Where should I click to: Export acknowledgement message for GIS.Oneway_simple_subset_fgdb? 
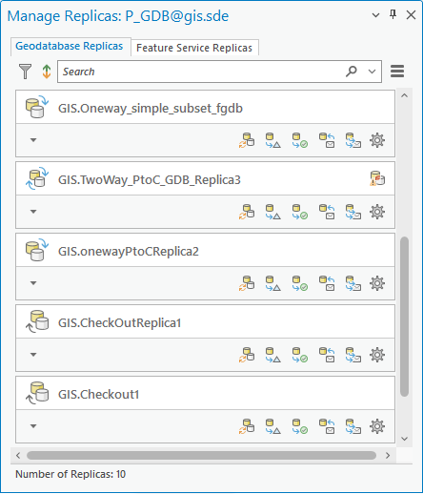pos(300,140)
